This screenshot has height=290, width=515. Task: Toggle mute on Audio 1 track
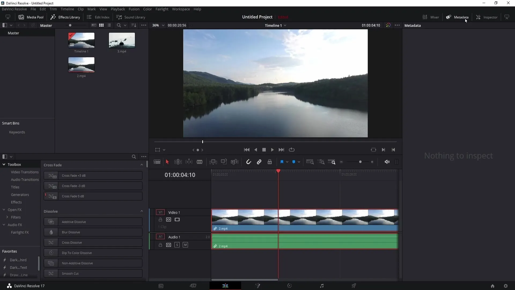click(x=185, y=245)
